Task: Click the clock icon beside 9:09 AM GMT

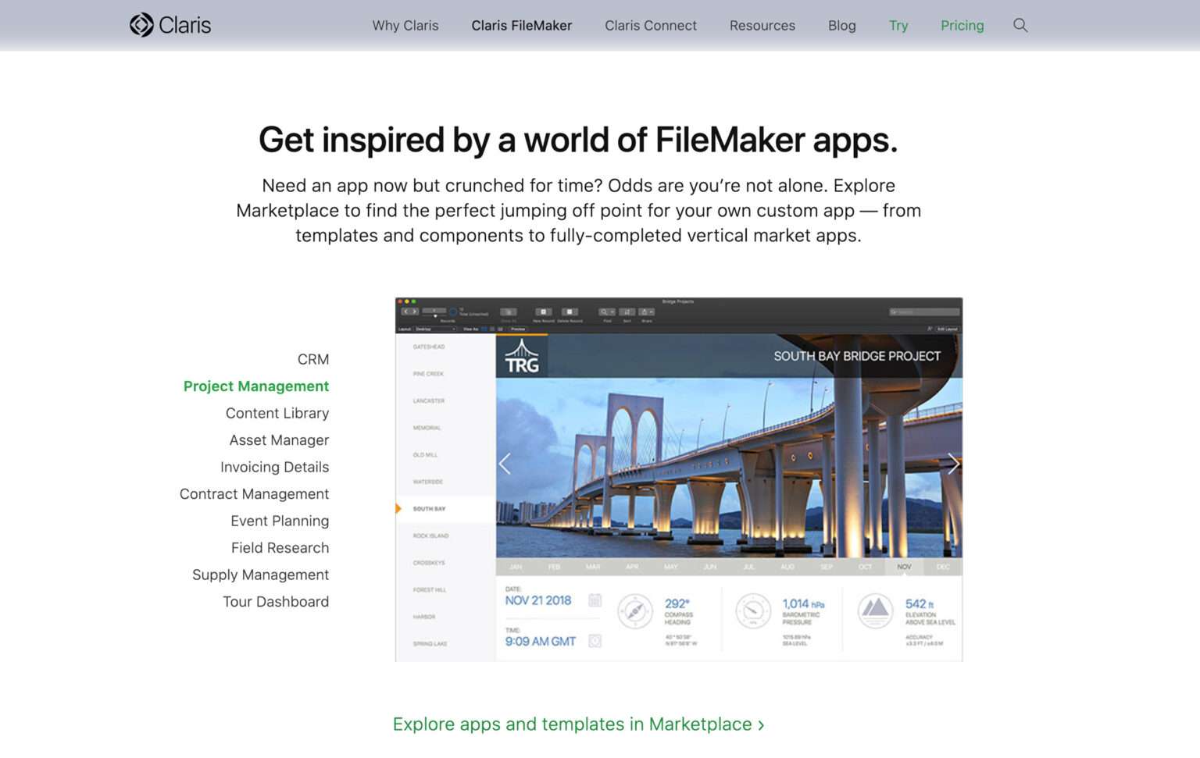Action: click(x=595, y=640)
